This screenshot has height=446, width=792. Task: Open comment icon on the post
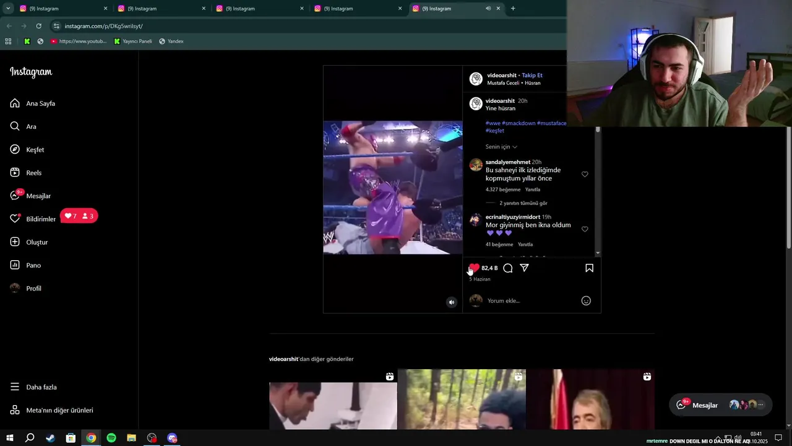tap(508, 268)
